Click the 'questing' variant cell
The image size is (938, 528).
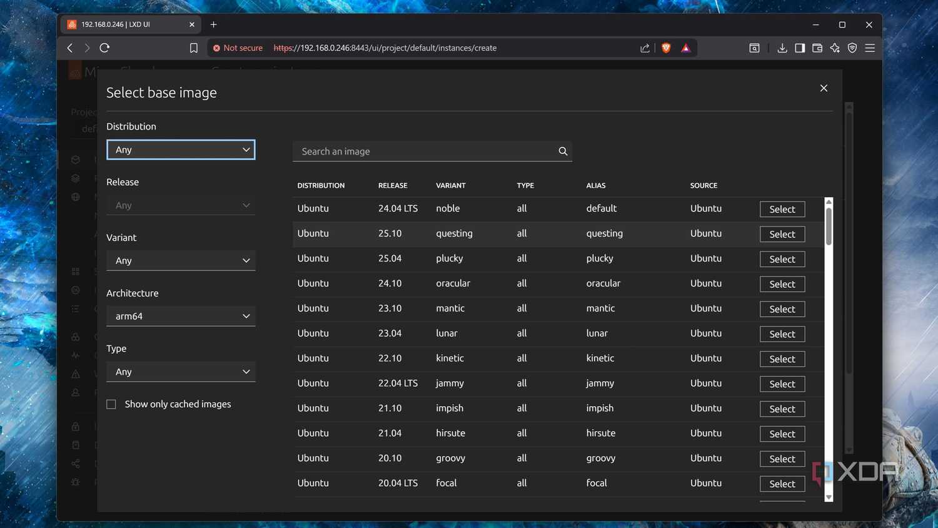454,233
